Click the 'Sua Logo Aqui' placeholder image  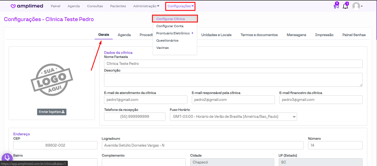point(52,80)
